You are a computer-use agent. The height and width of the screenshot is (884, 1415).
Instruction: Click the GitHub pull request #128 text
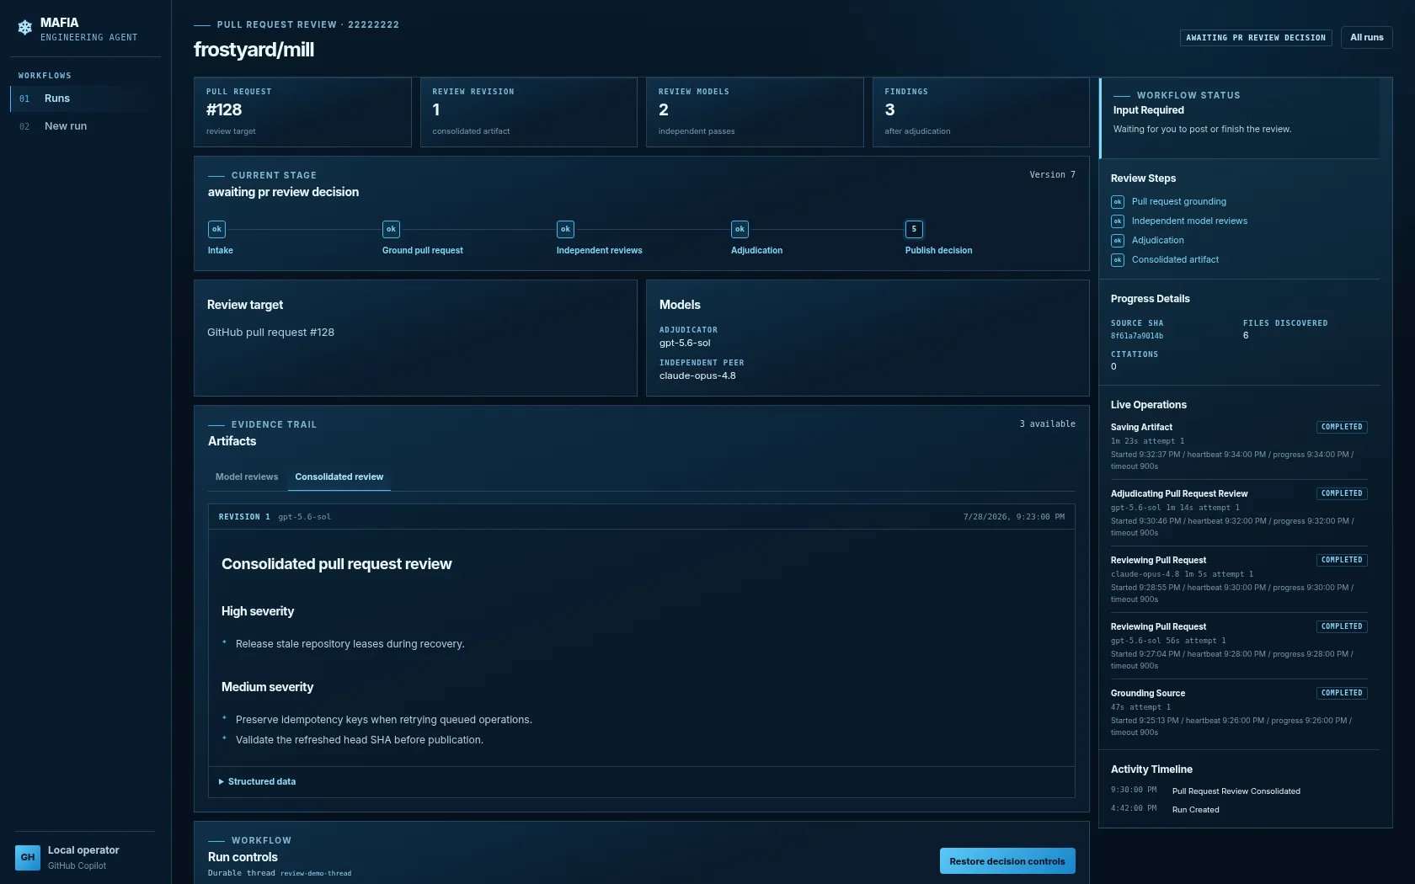(x=270, y=333)
